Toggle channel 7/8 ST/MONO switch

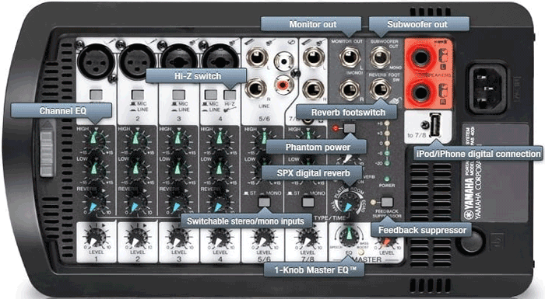pos(308,202)
